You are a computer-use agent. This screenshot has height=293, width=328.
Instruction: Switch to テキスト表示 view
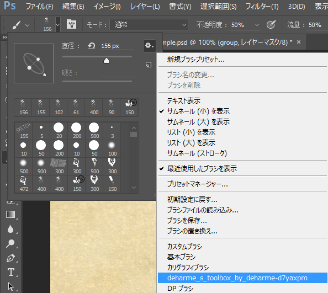click(242, 101)
